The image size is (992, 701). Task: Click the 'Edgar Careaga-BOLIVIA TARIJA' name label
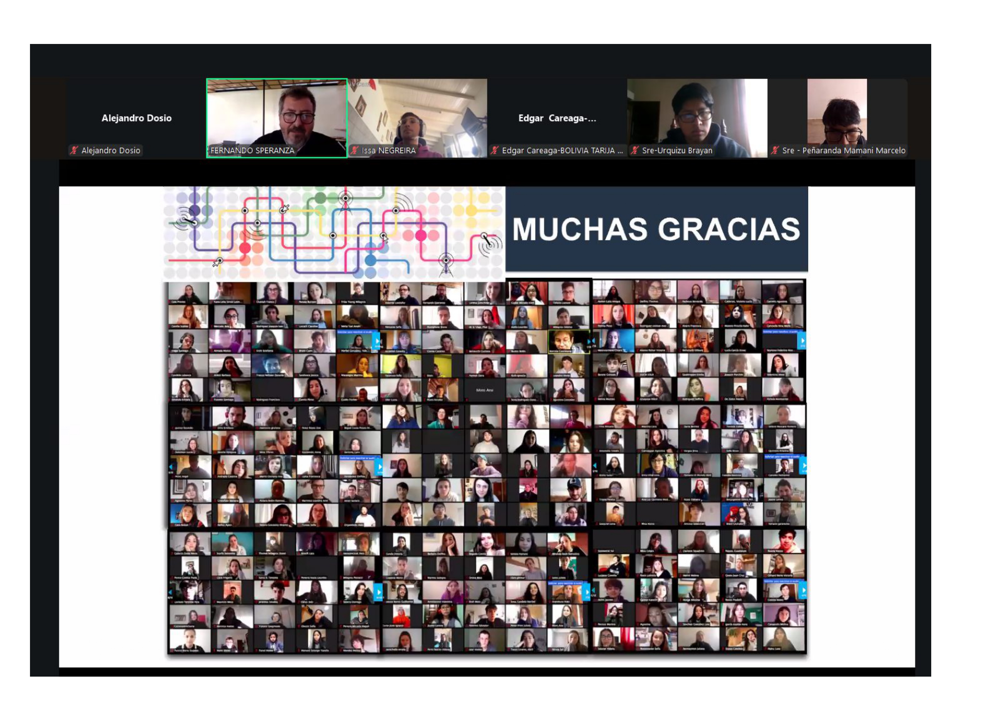pos(562,150)
